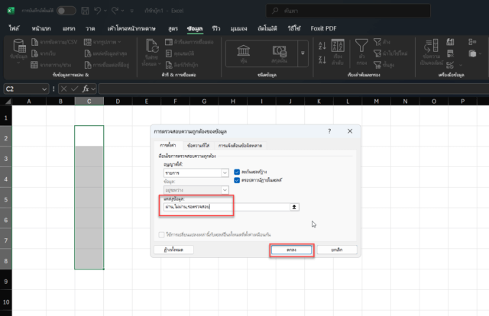Click the Cancel button in the dialog
Screen dimensions: 489x316
tap(337, 250)
